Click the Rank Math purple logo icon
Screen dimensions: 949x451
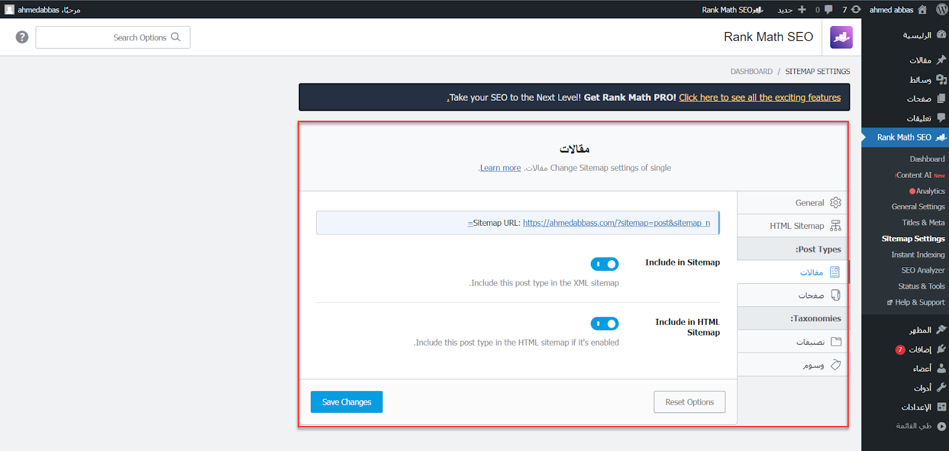841,37
